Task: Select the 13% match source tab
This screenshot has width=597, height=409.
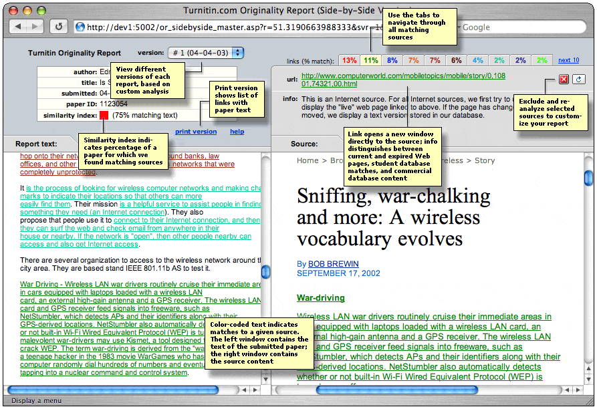Action: click(x=350, y=60)
